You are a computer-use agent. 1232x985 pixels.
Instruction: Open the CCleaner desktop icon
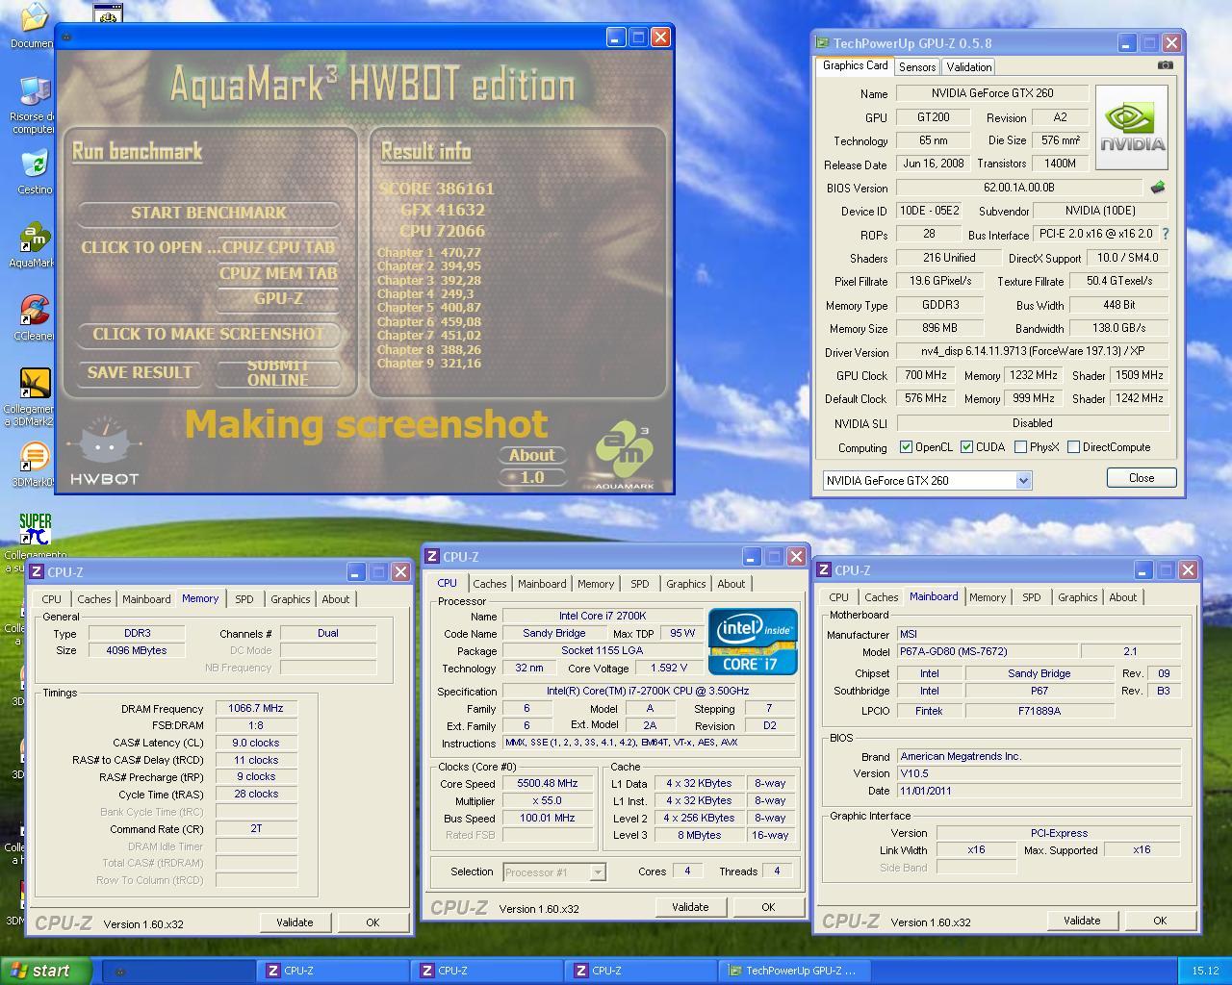click(x=34, y=318)
